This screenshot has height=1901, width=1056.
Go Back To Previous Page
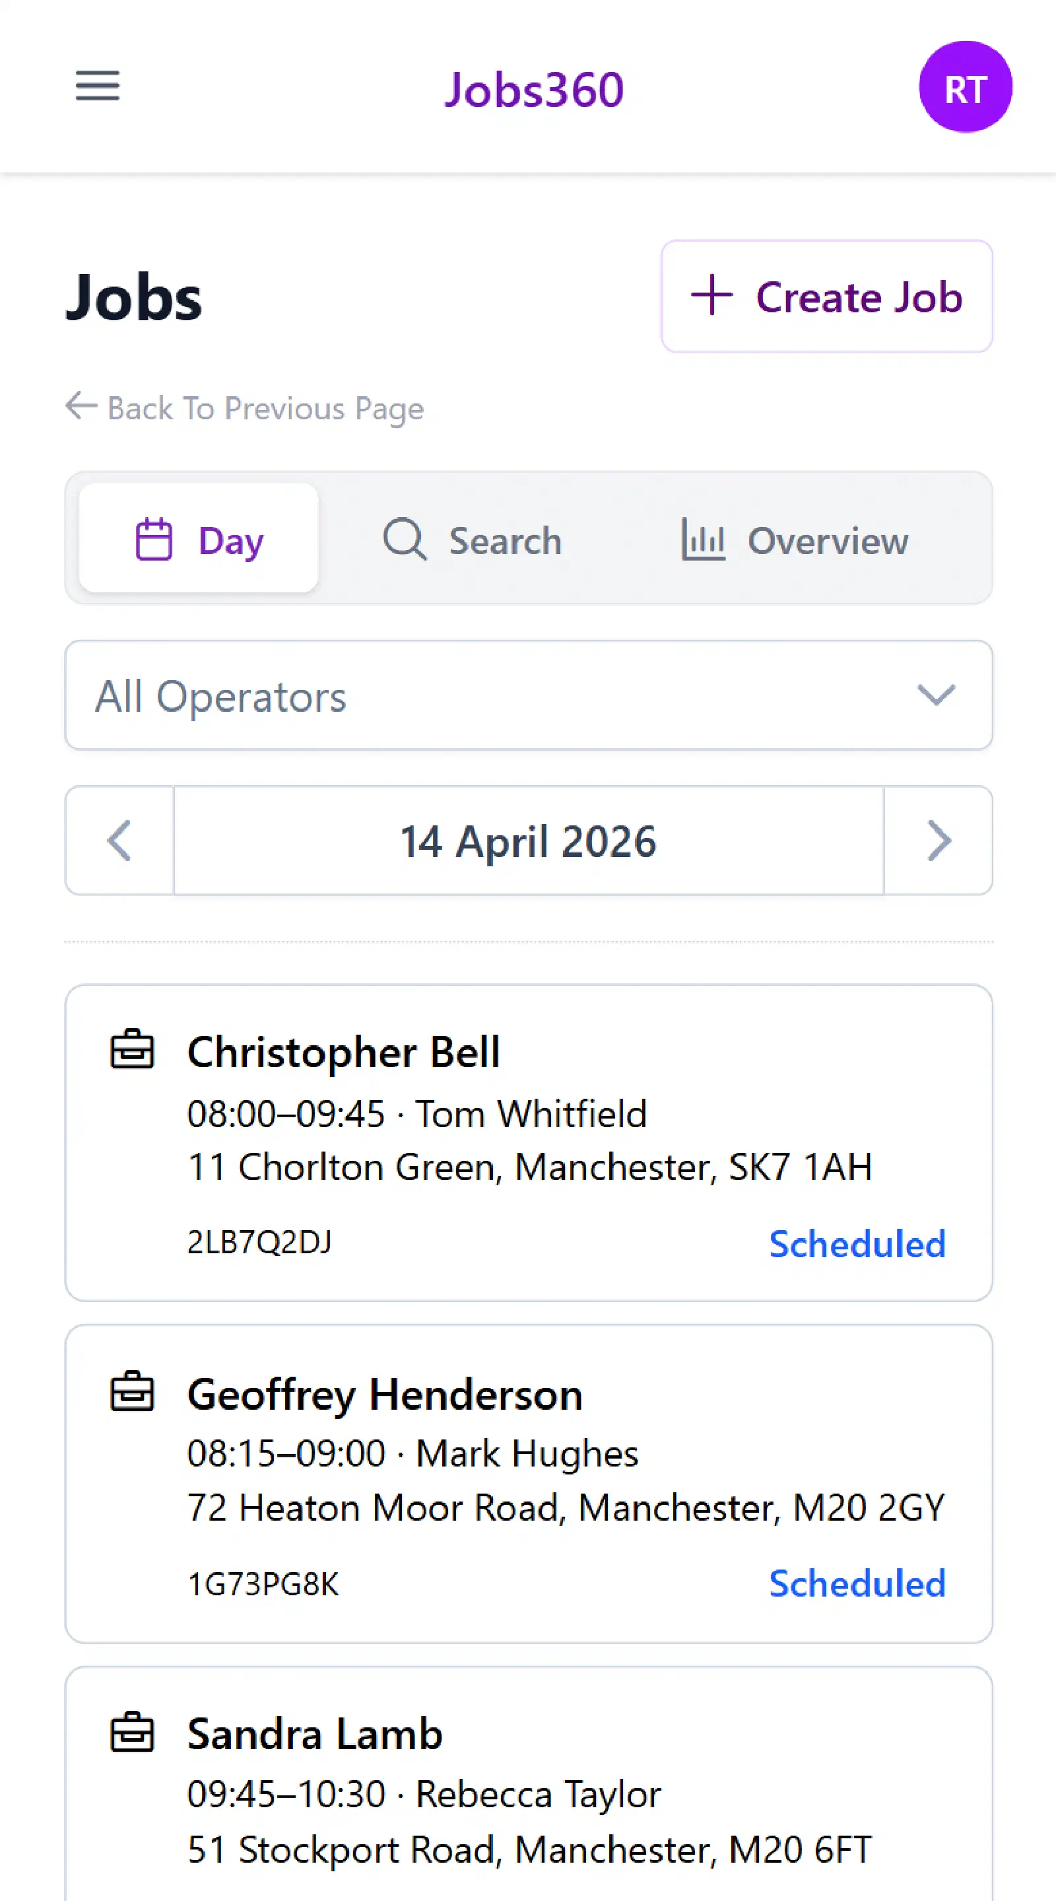245,408
